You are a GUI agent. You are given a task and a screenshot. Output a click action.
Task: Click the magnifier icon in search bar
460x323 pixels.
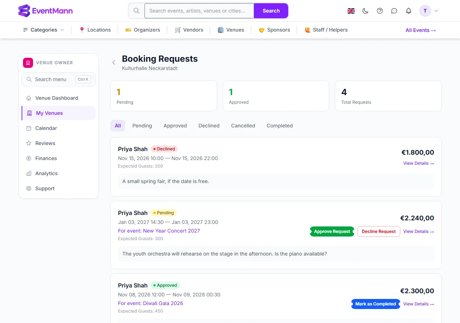pos(137,11)
